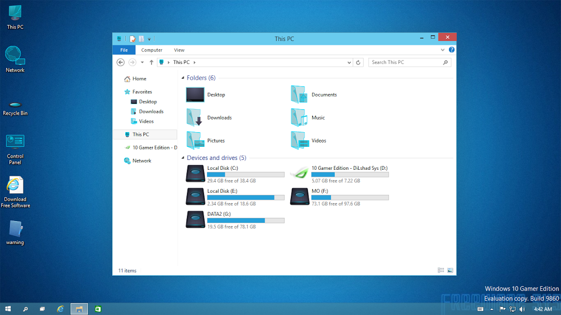Switch to large icons view in status bar
Screen dimensions: 561x315
(x=450, y=270)
